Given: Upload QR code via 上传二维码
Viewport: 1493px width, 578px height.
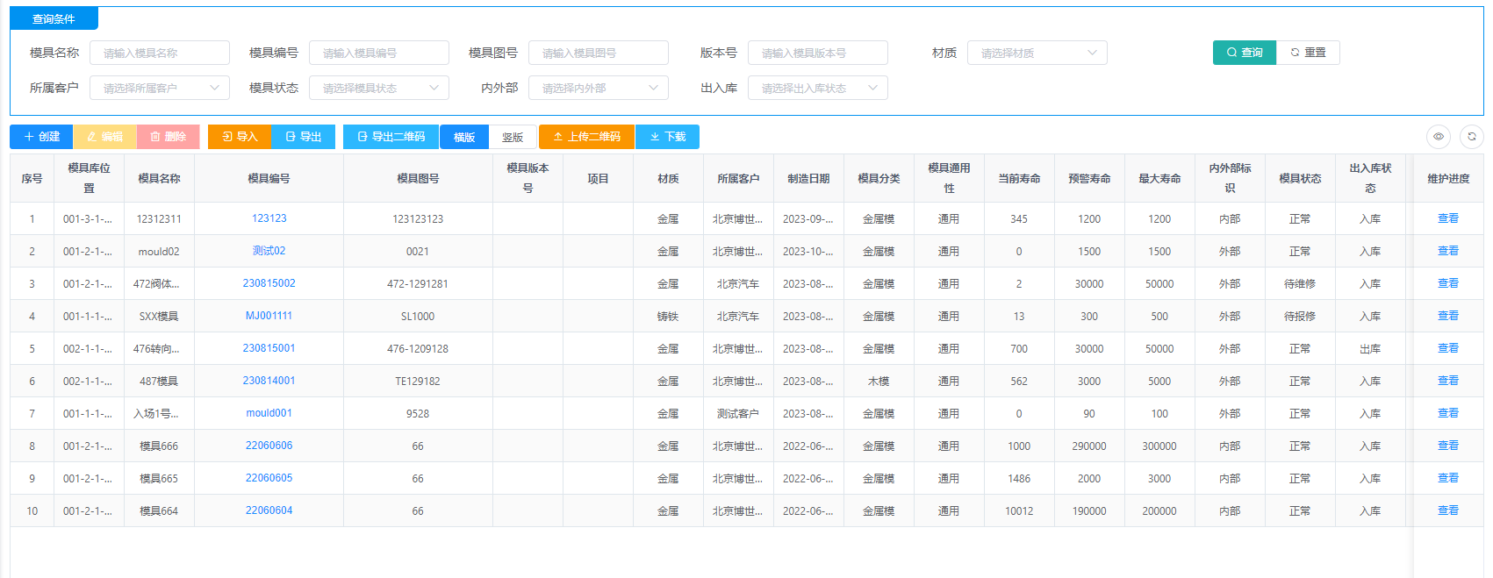Looking at the screenshot, I should [x=586, y=137].
